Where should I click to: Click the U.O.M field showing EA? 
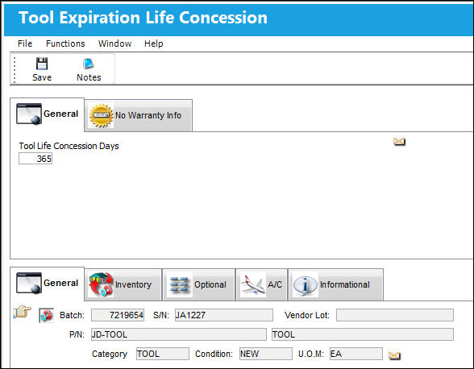(356, 354)
